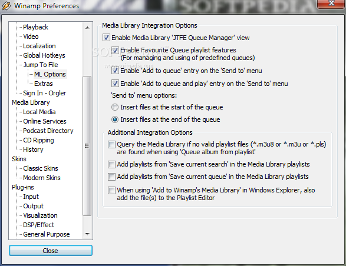The image size is (346, 266).
Task: Open Global Hotkeys preferences
Action: (44, 55)
